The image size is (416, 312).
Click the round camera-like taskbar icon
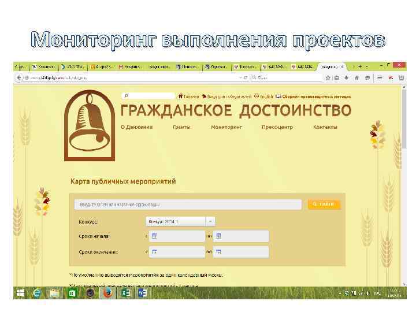click(90, 293)
